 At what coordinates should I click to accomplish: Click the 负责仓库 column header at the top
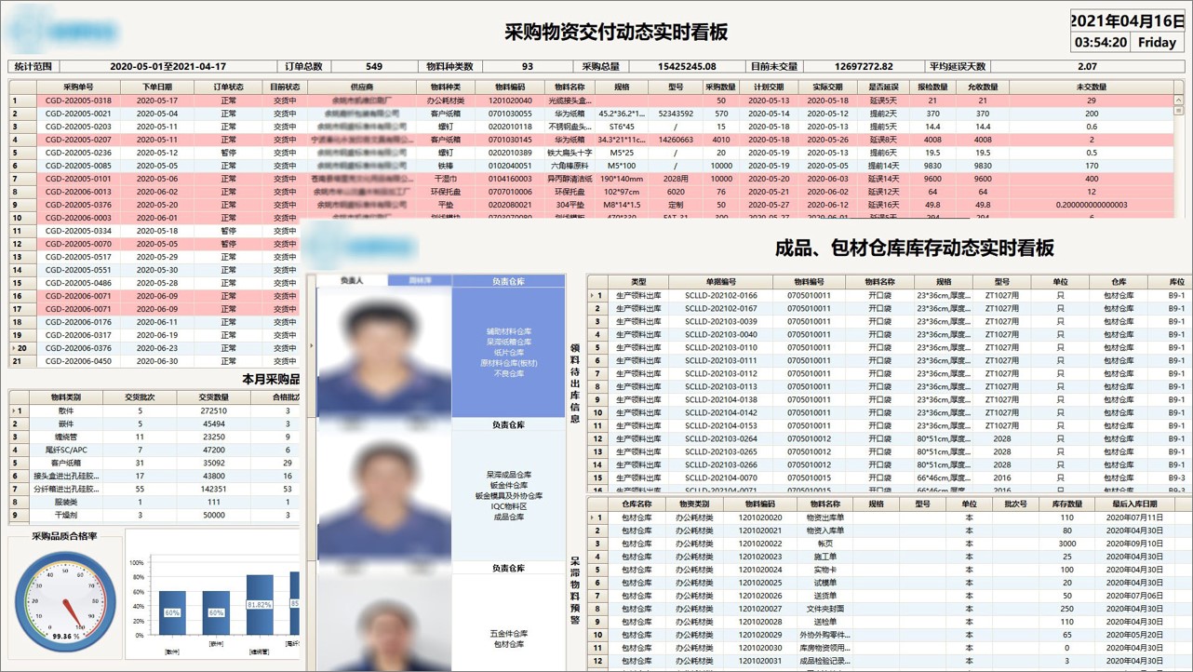pos(508,281)
